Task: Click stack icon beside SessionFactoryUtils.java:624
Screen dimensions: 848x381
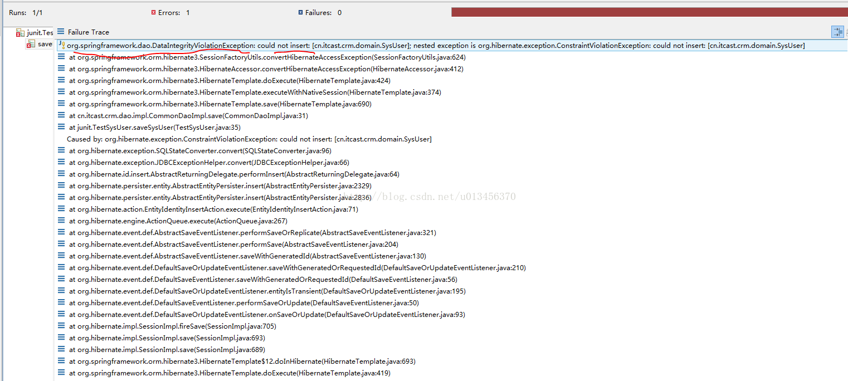Action: (61, 57)
